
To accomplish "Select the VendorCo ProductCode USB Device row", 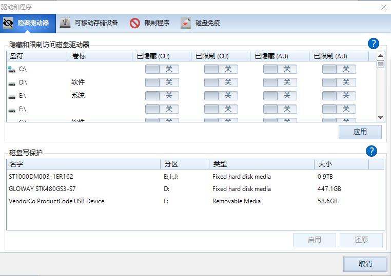I will click(x=195, y=201).
